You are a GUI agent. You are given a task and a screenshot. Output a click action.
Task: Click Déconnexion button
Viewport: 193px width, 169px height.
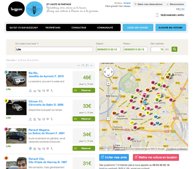point(175,4)
